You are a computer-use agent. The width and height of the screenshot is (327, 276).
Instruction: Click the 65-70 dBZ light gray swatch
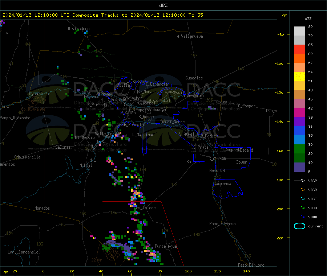pyautogui.click(x=299, y=40)
